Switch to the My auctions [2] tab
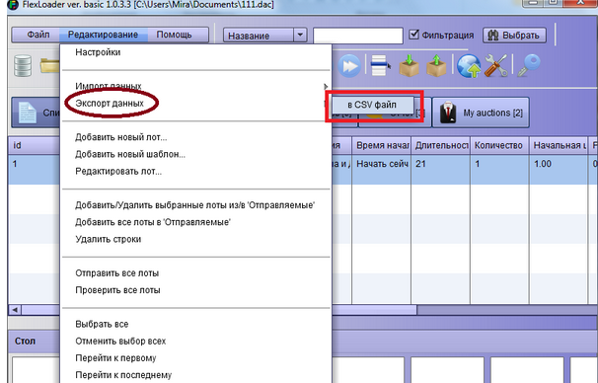Screen dimensions: 598x383 point(481,113)
